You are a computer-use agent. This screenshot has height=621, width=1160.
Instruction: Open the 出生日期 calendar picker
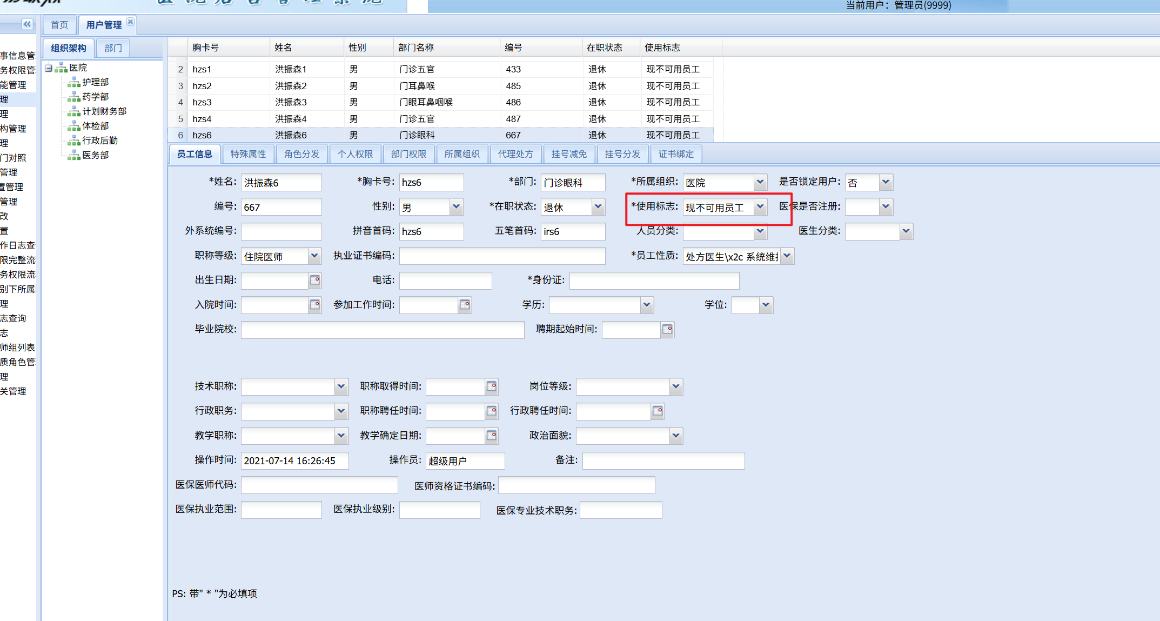(x=315, y=280)
